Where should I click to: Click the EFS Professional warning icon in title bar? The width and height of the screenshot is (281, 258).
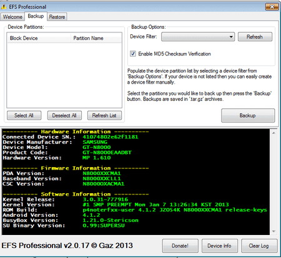coord(4,7)
